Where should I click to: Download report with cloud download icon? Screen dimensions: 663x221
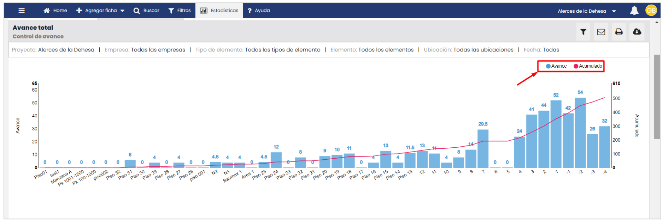[x=637, y=32]
